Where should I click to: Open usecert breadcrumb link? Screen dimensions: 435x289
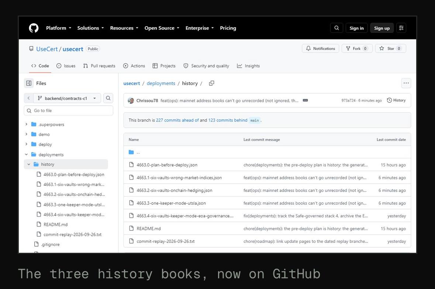(131, 84)
